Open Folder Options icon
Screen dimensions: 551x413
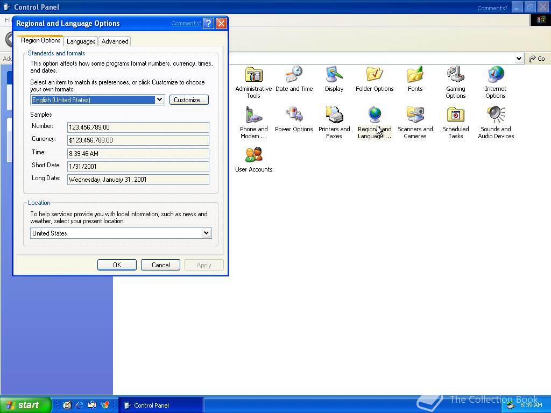coord(375,74)
